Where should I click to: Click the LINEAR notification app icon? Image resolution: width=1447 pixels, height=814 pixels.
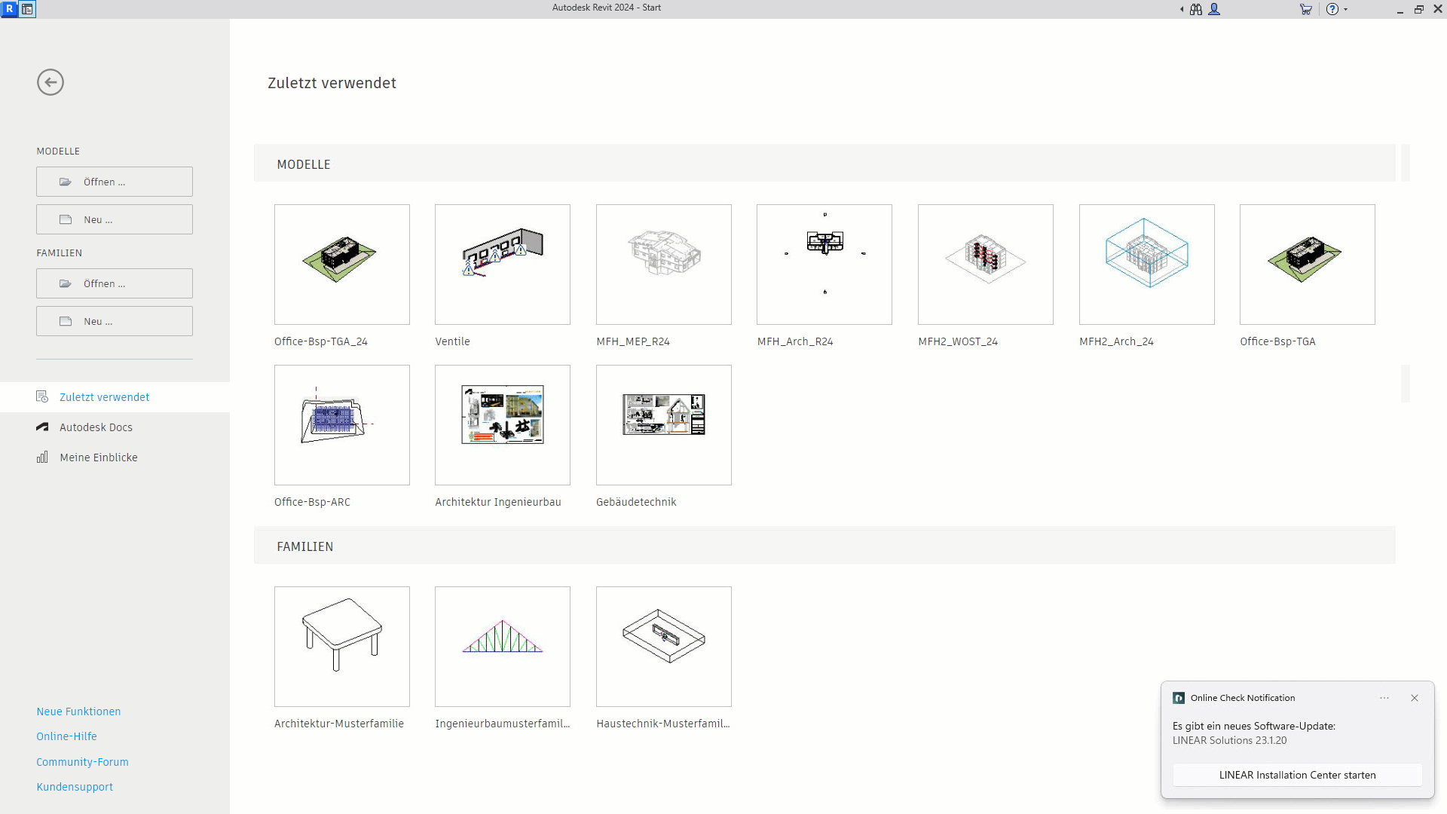coord(1179,698)
